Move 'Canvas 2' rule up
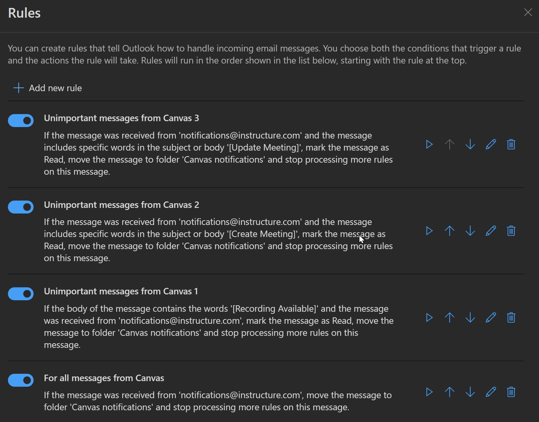Image resolution: width=539 pixels, height=422 pixels. [450, 231]
